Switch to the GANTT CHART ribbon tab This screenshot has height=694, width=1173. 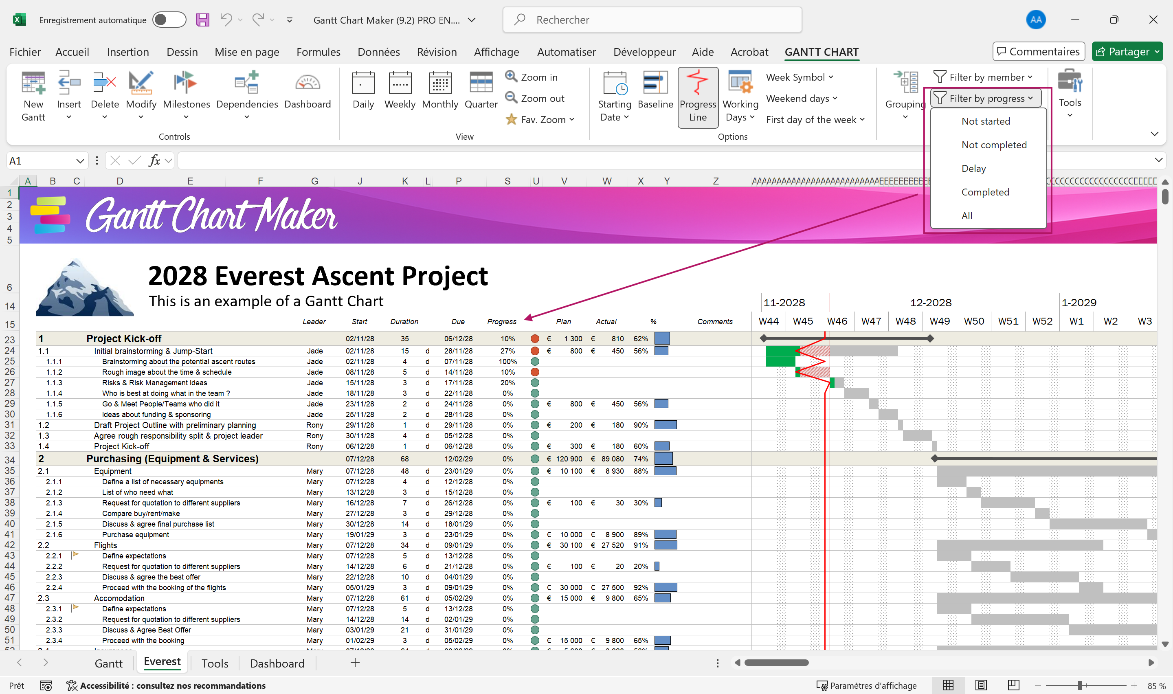[822, 52]
